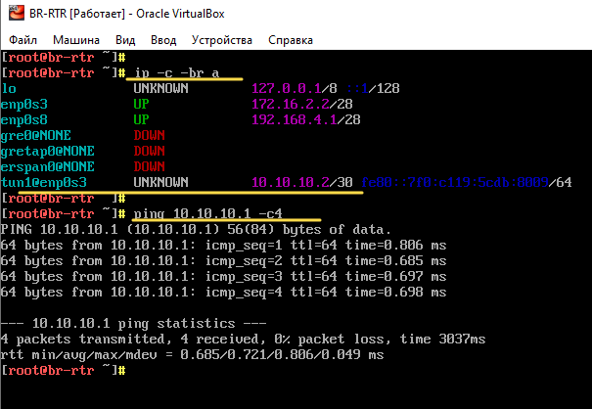The height and width of the screenshot is (409, 592).
Task: Click the erspan0@NONE interface entry
Action: tap(44, 166)
